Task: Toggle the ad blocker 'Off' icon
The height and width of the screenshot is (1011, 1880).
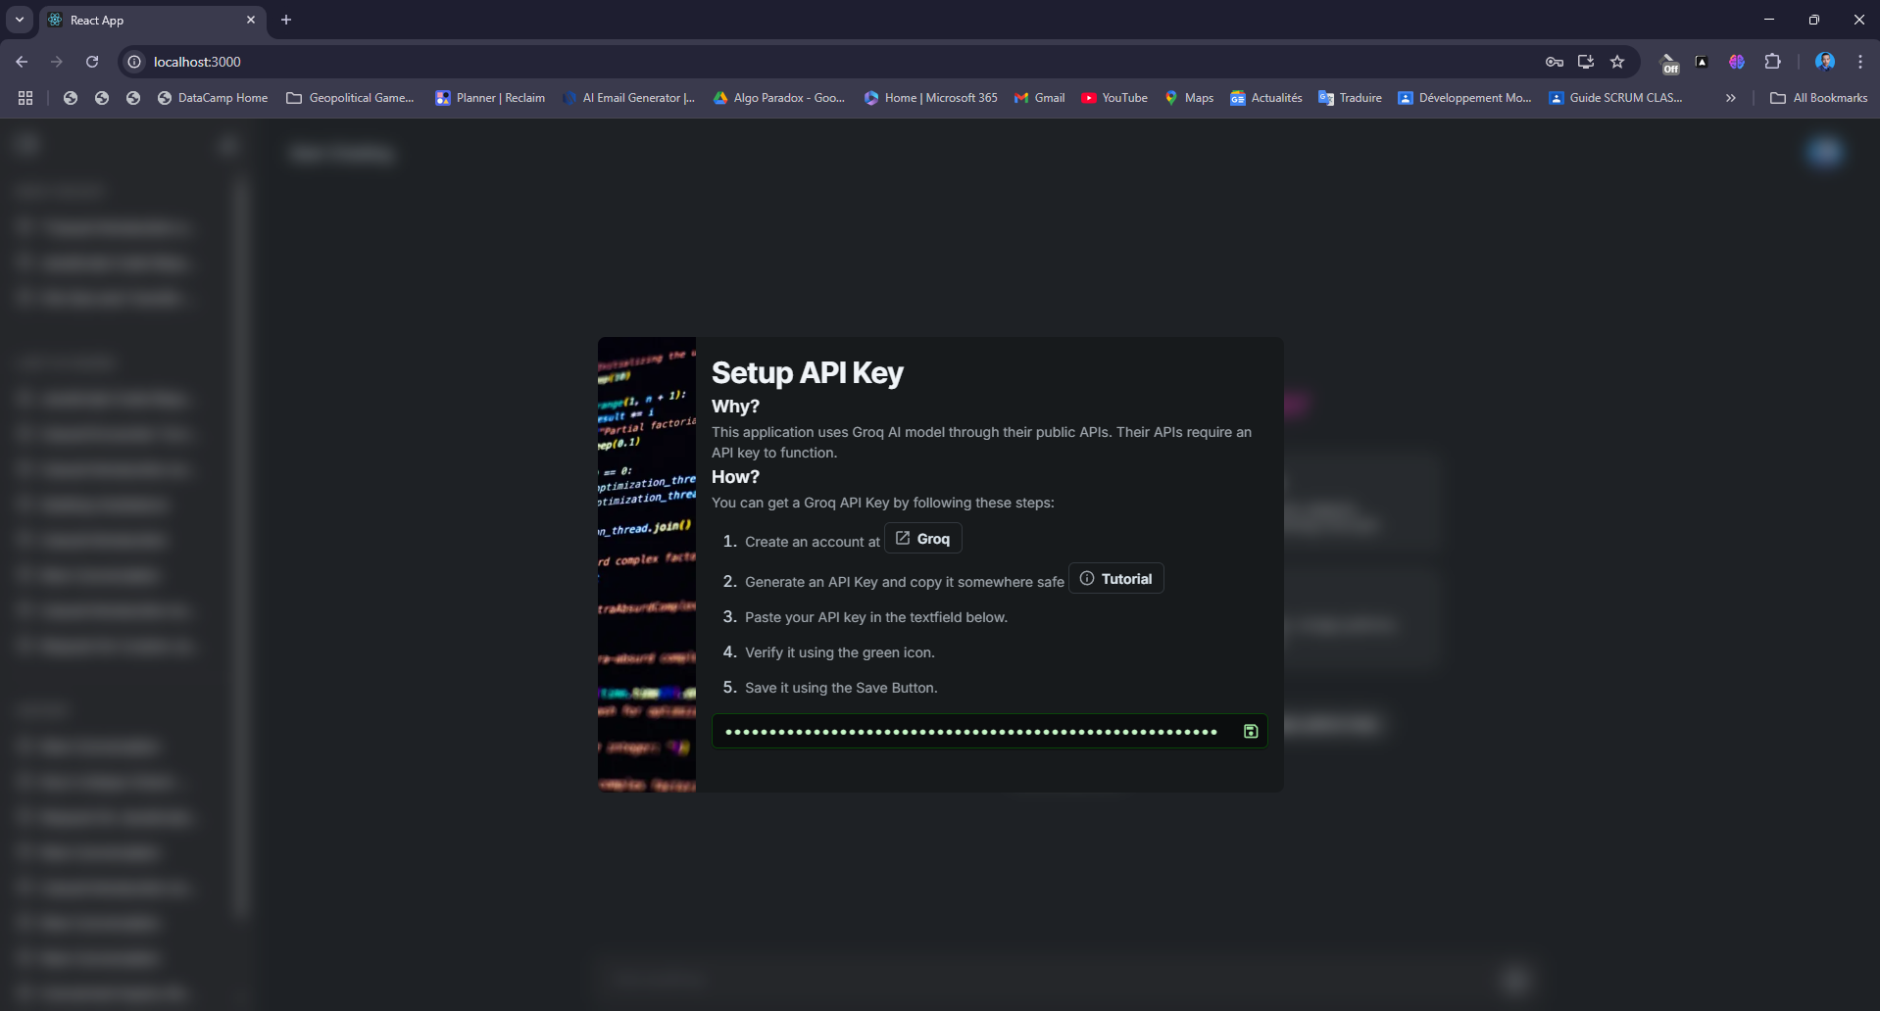Action: 1670,61
